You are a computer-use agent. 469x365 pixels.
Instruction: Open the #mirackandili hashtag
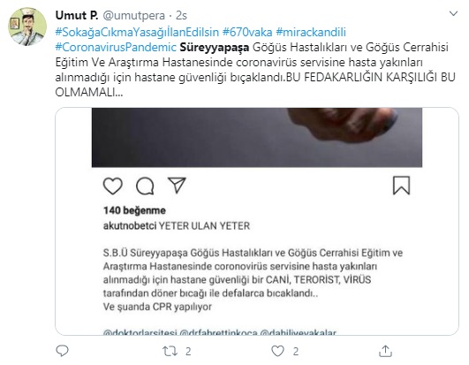311,32
